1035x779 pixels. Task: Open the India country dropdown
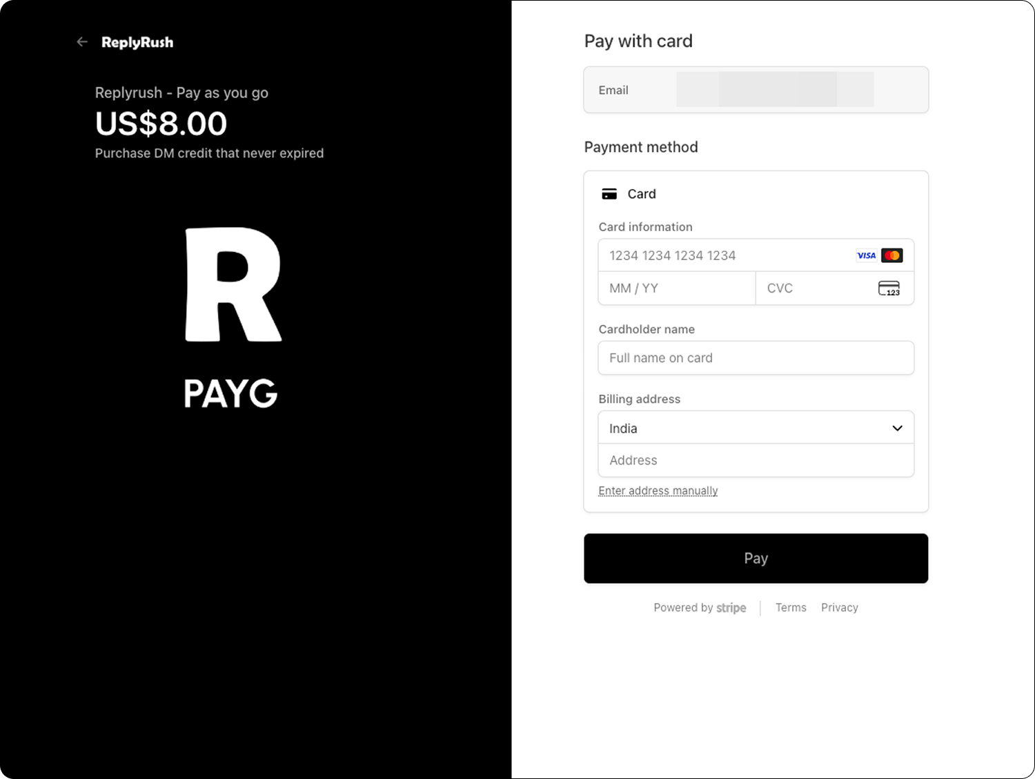click(756, 428)
